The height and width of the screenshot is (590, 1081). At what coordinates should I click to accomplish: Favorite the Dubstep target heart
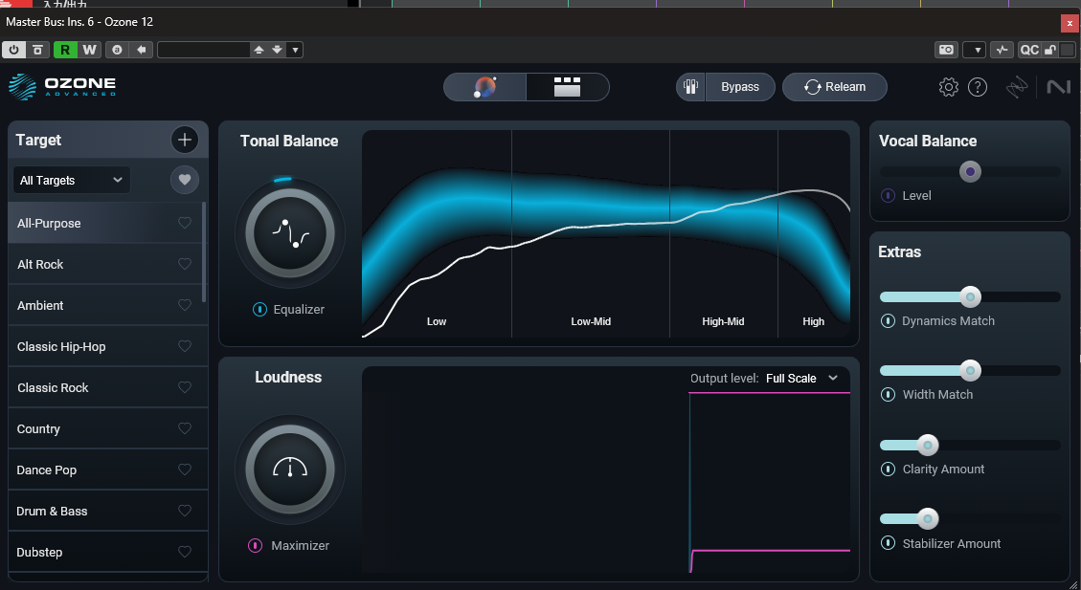click(x=184, y=552)
